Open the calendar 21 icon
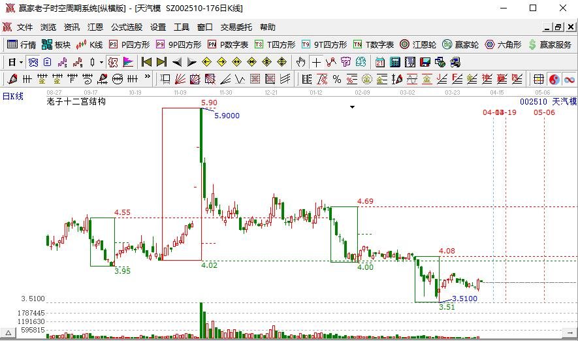Viewport: 578px width, 341px height. click(380, 62)
